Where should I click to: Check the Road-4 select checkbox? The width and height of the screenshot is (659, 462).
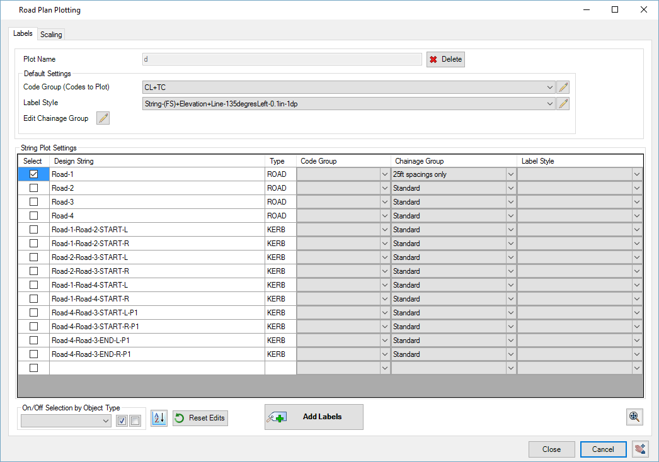(33, 215)
